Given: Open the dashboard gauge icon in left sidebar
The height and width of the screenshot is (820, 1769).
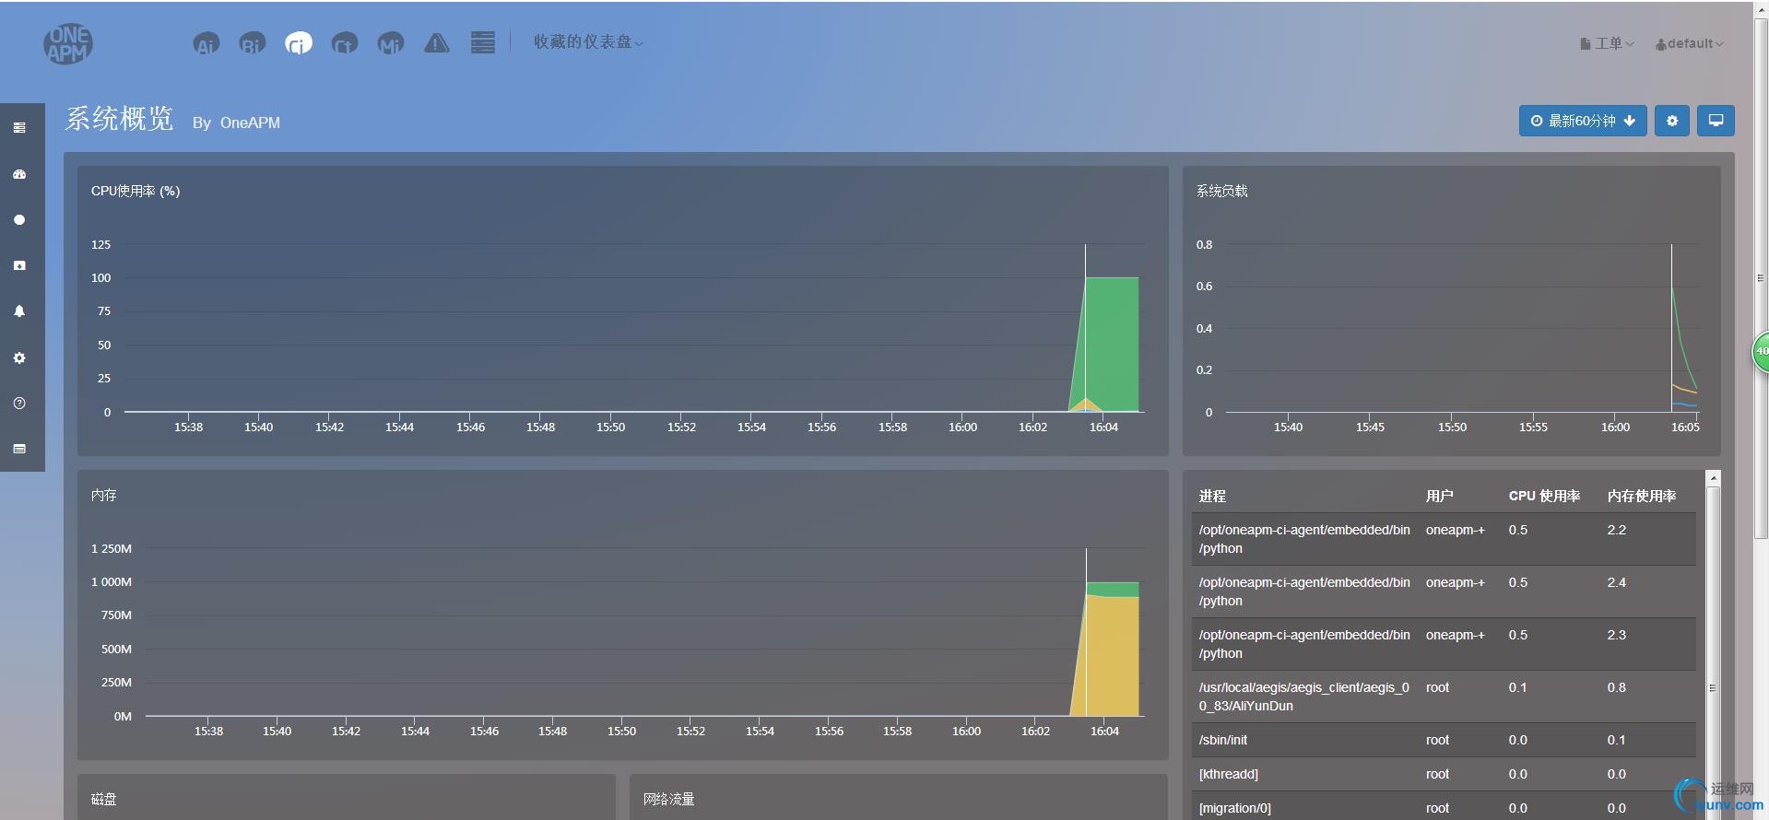Looking at the screenshot, I should 19,174.
